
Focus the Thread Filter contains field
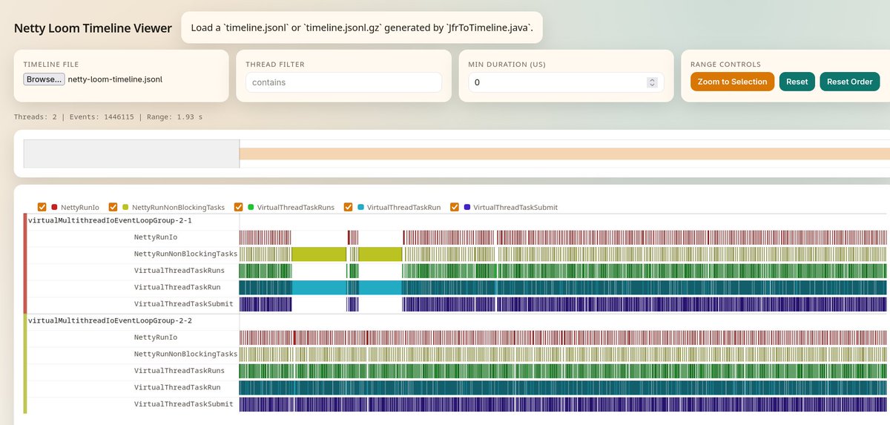pos(343,82)
